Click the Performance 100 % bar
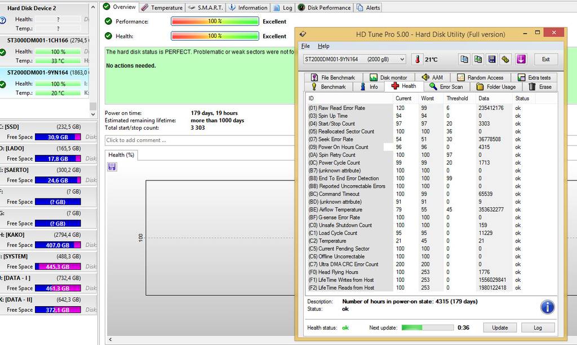577x345 pixels. click(x=215, y=21)
